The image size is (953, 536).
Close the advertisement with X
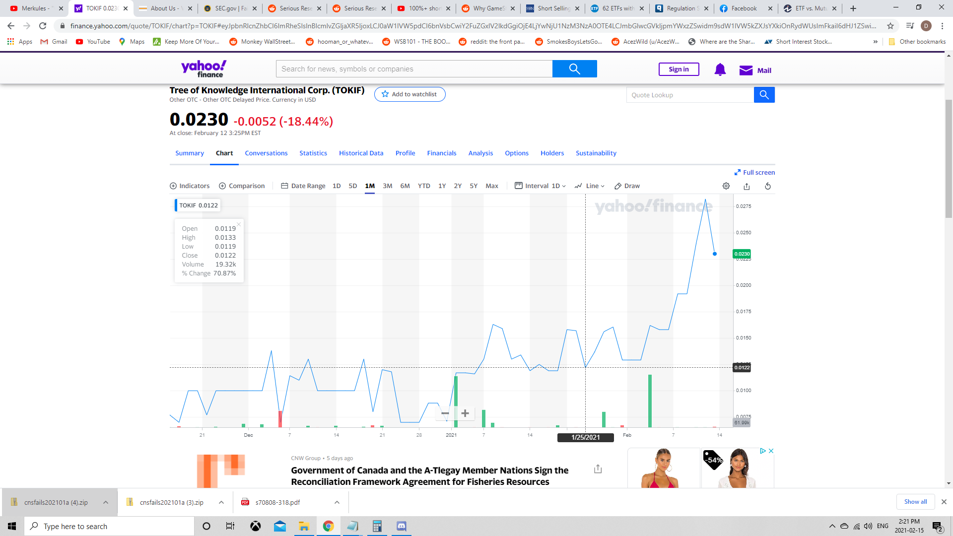click(771, 451)
